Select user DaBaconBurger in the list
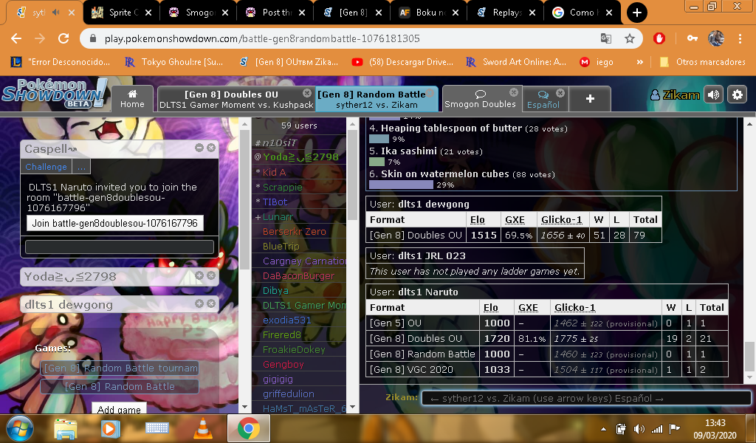 [x=298, y=275]
